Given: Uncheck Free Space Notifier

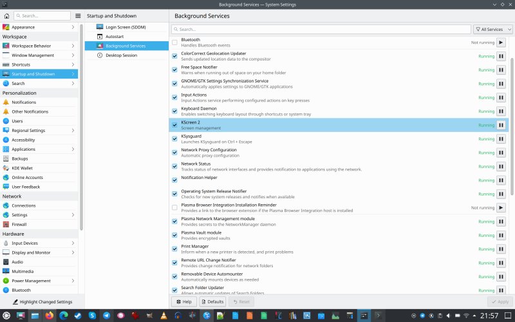Looking at the screenshot, I should click(x=174, y=70).
